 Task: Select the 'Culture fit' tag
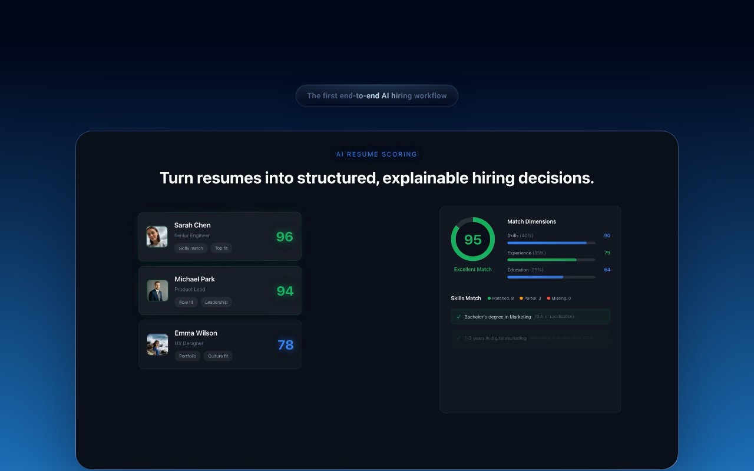pyautogui.click(x=218, y=356)
